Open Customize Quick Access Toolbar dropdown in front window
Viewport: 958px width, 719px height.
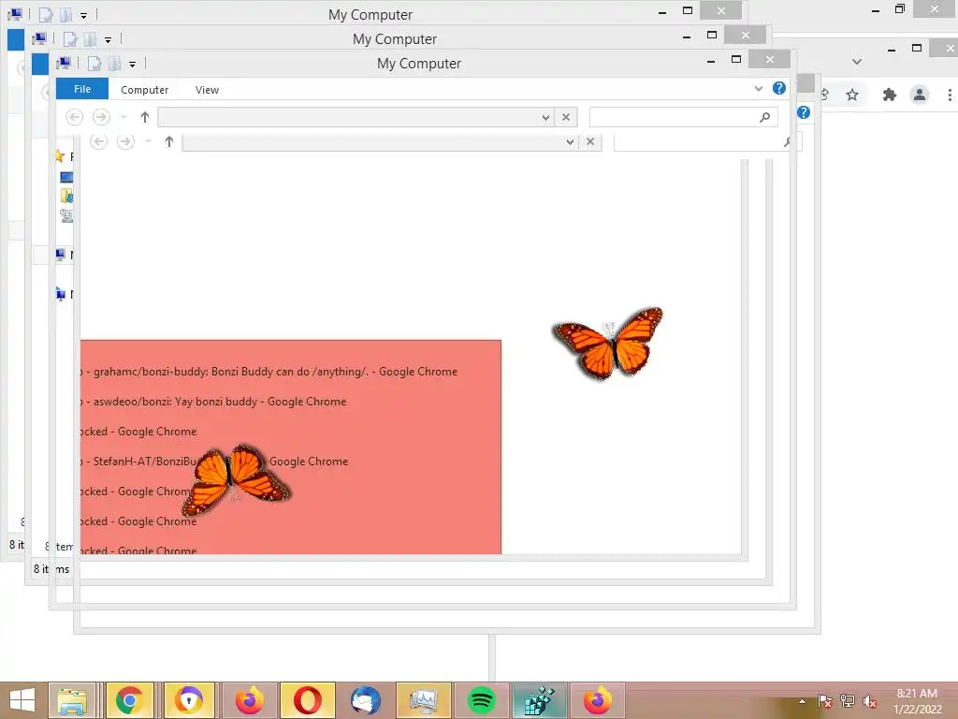click(x=132, y=65)
